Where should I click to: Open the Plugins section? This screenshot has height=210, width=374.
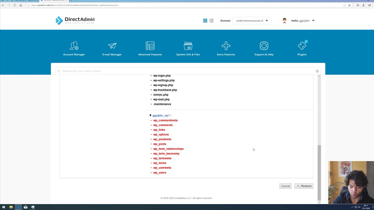tap(302, 48)
